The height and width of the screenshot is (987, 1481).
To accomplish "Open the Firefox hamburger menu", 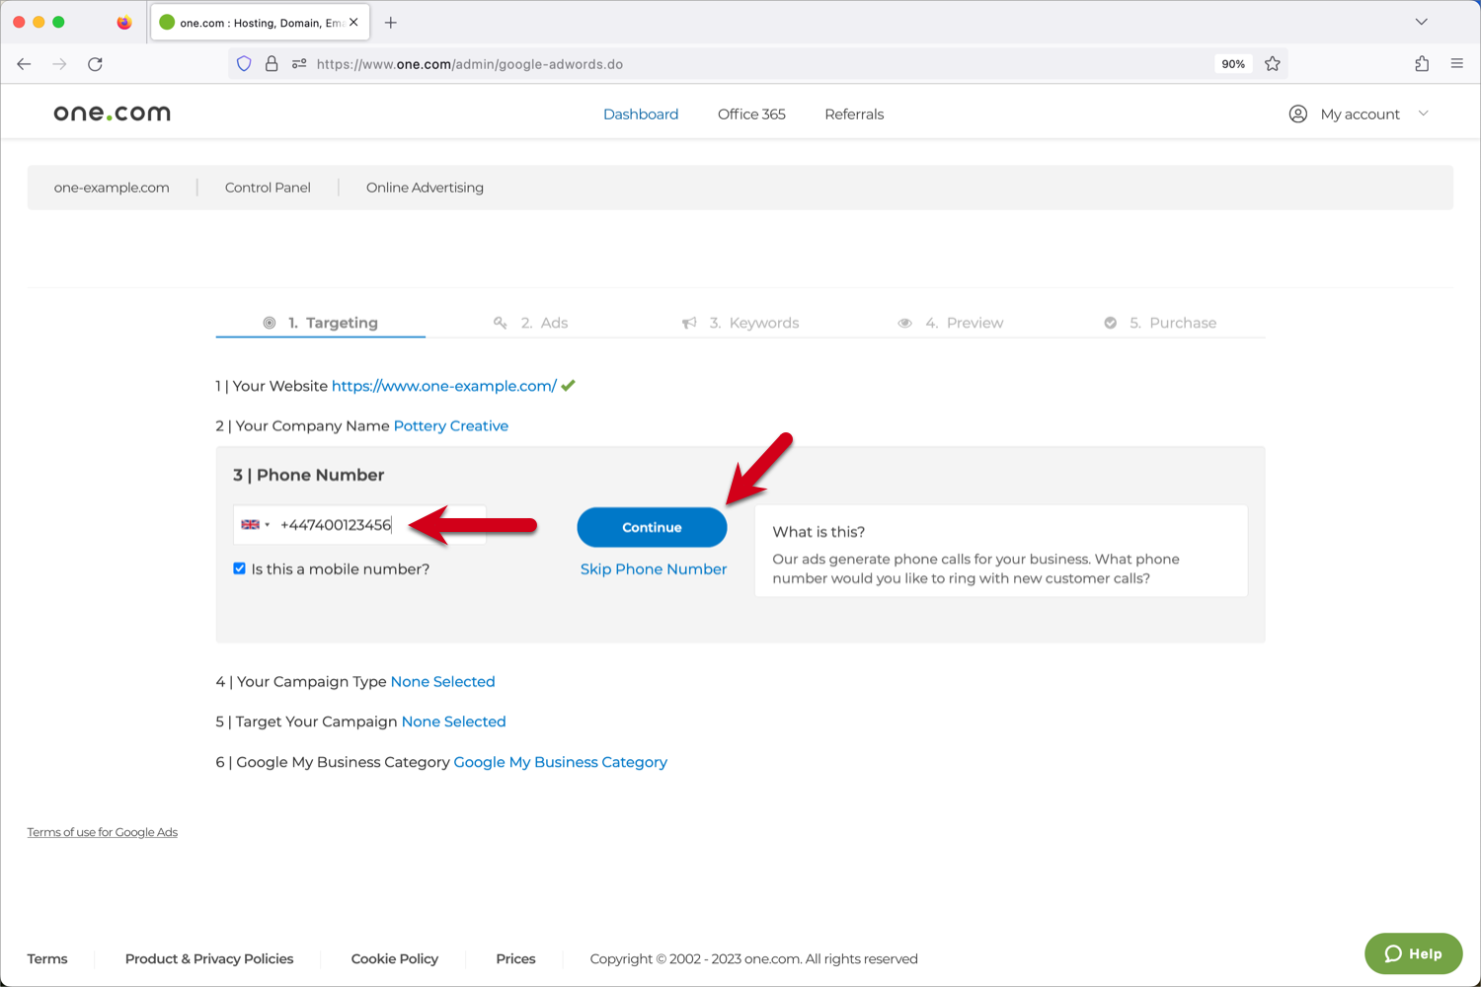I will click(x=1456, y=63).
